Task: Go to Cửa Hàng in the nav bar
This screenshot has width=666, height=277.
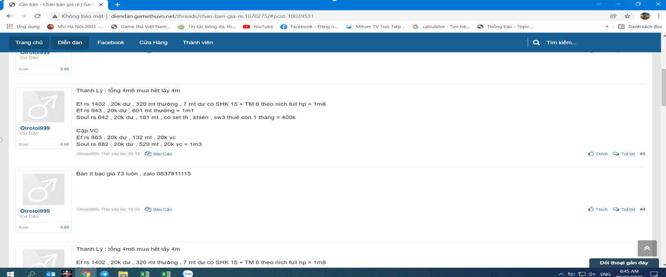Action: point(153,43)
